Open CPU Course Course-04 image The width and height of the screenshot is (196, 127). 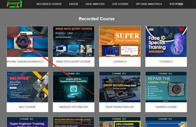(120, 122)
